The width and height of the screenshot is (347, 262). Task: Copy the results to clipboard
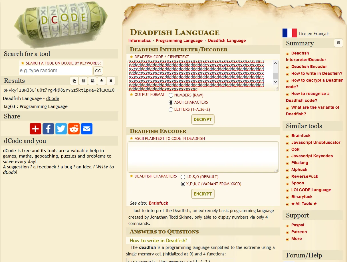pos(74,81)
